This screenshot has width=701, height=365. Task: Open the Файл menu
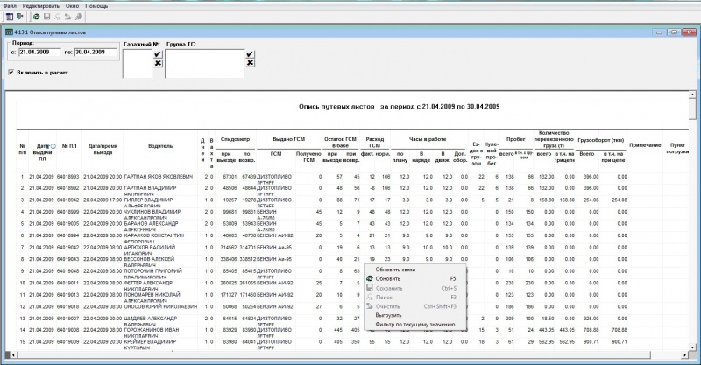coord(10,5)
